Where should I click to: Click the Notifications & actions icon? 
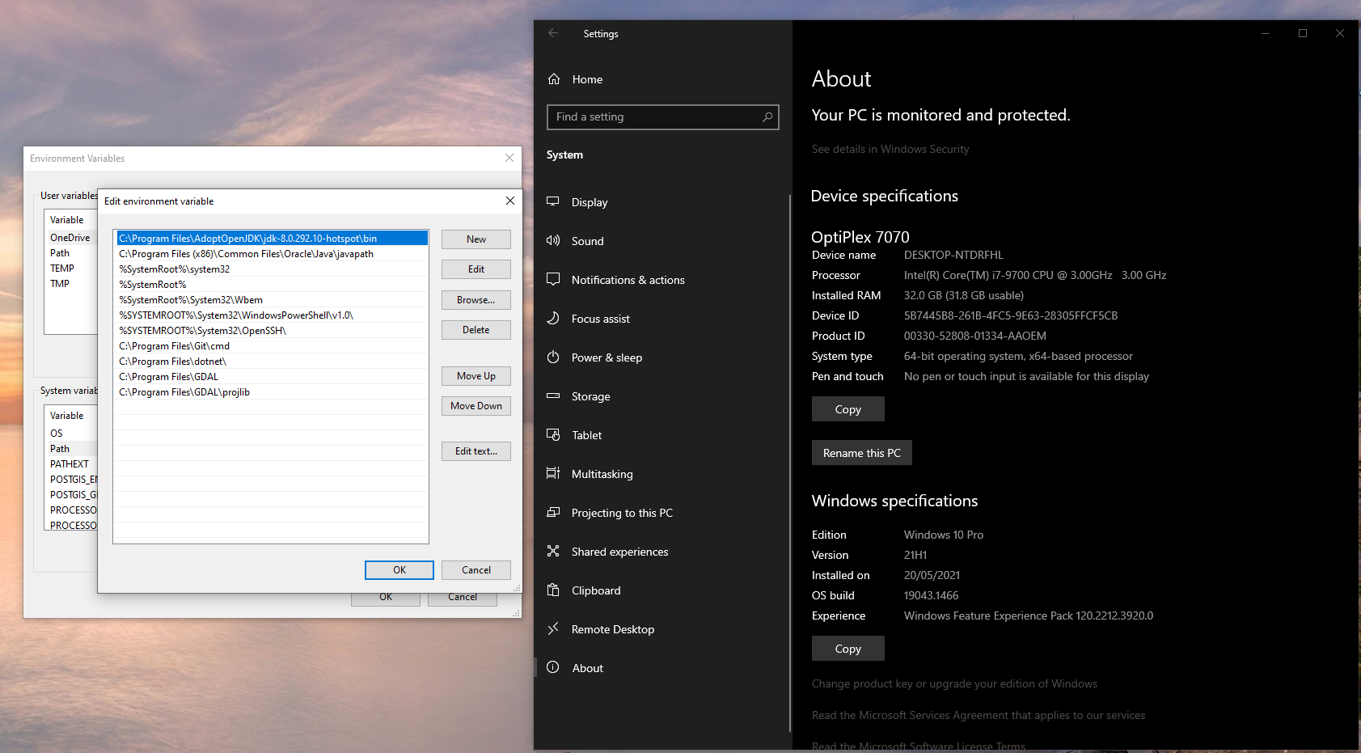coord(553,279)
